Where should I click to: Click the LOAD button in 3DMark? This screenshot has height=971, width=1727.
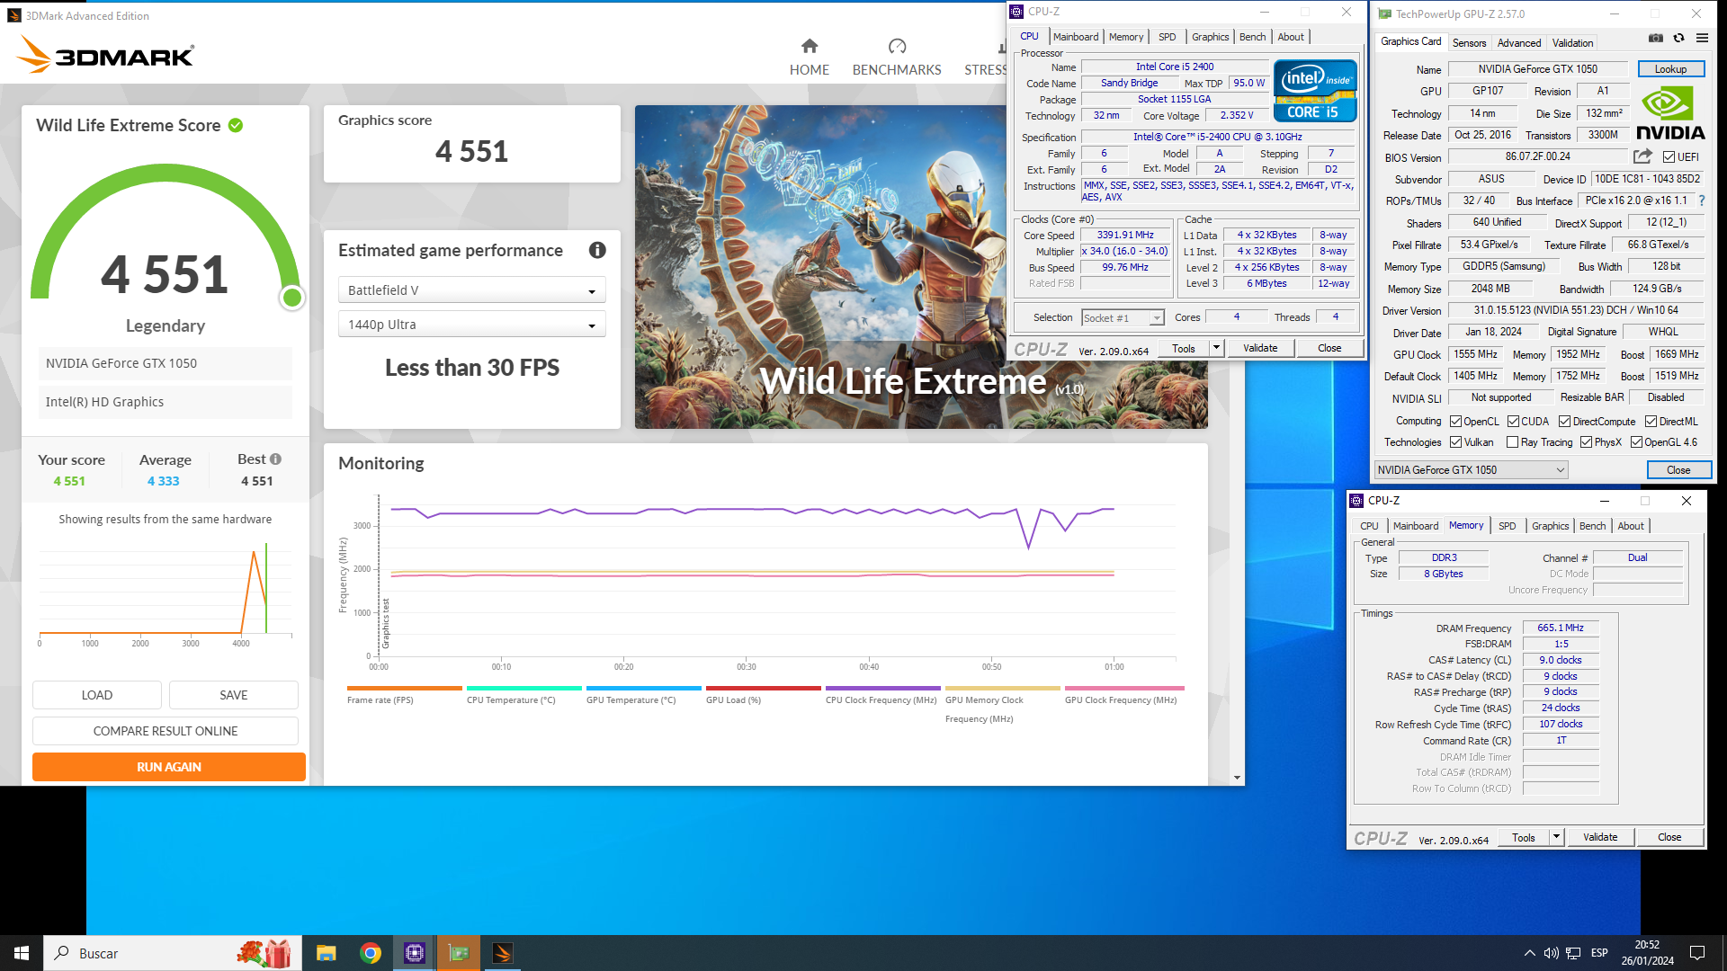tap(97, 695)
